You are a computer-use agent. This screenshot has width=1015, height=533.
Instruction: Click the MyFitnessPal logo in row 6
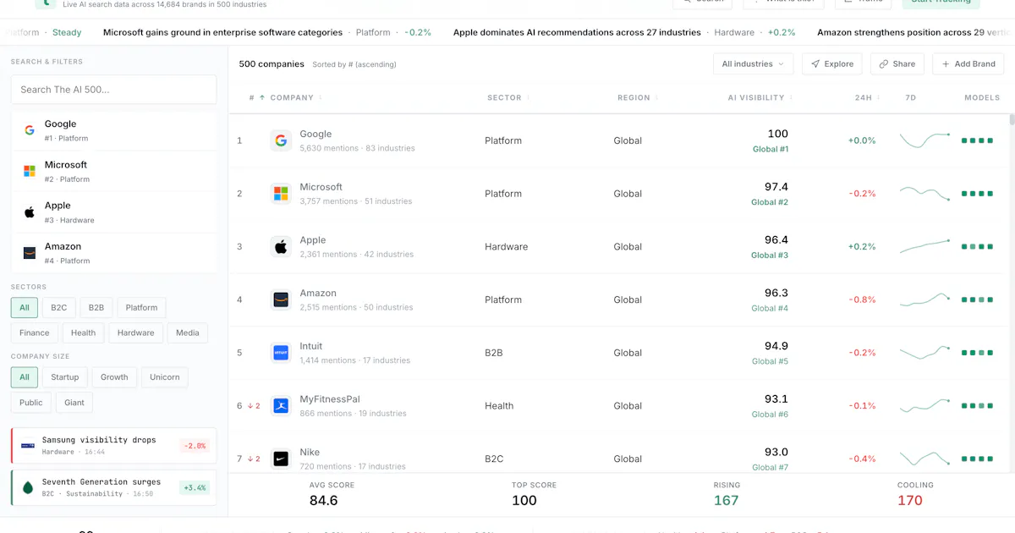[281, 406]
